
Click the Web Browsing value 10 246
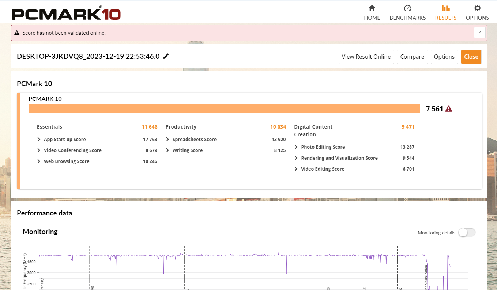(150, 161)
